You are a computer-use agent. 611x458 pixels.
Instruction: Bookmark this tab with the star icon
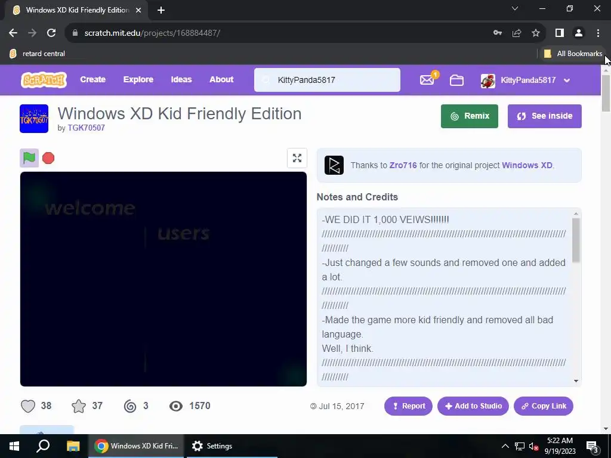(536, 33)
